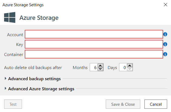Click inside the Months number box
This screenshot has width=171, height=112.
click(x=94, y=67)
